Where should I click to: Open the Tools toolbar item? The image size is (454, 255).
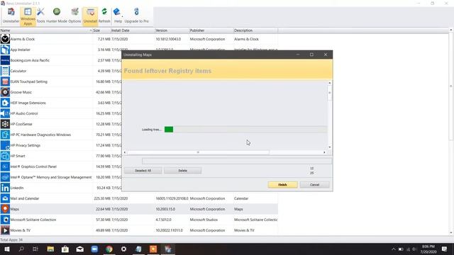pos(41,16)
